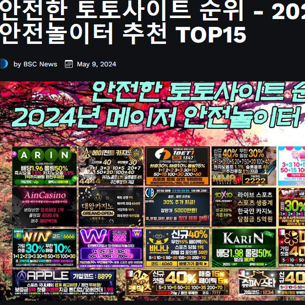
Task: Select the AinCasino banner
Action: (44, 206)
